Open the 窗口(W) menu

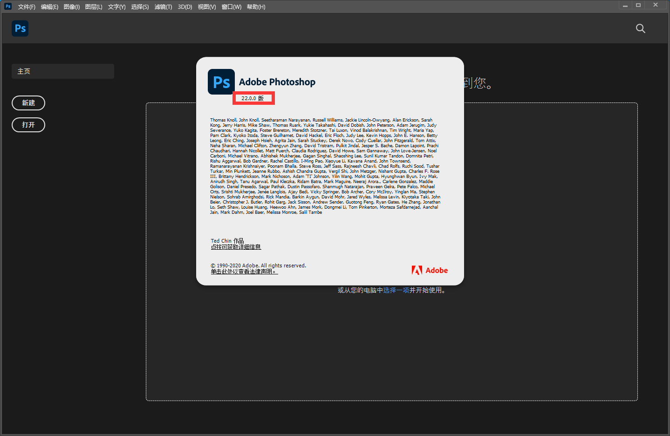(x=232, y=7)
